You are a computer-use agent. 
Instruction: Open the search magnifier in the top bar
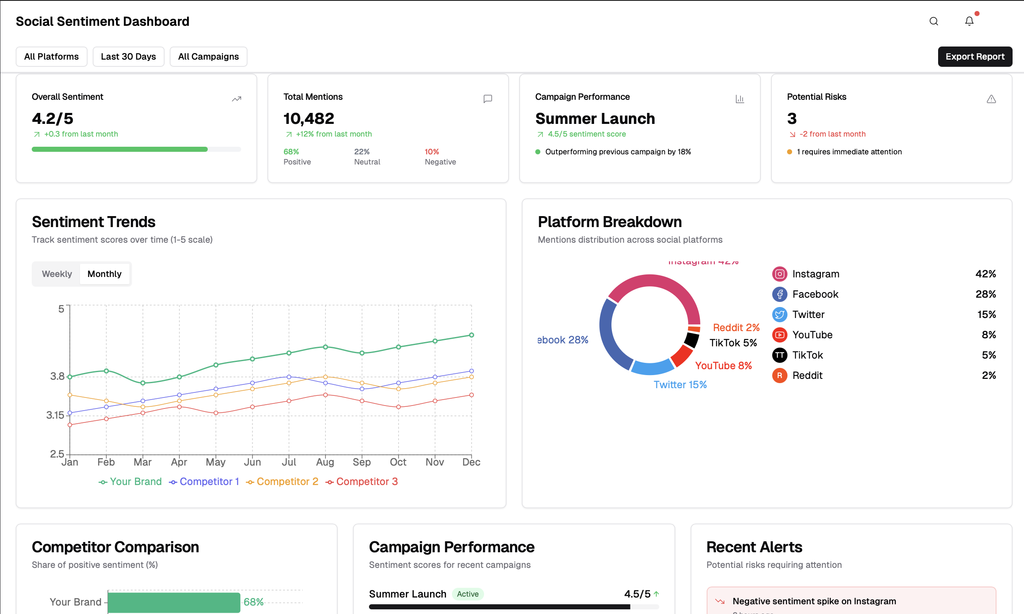coord(934,21)
